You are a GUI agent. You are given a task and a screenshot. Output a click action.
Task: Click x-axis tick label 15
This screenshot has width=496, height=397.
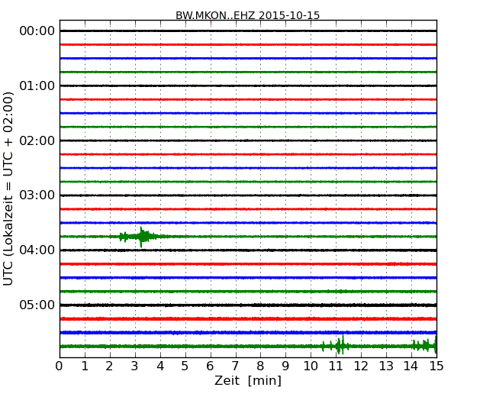coord(436,366)
